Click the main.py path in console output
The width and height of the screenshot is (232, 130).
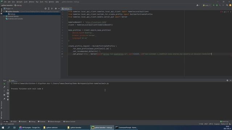tap(80, 83)
